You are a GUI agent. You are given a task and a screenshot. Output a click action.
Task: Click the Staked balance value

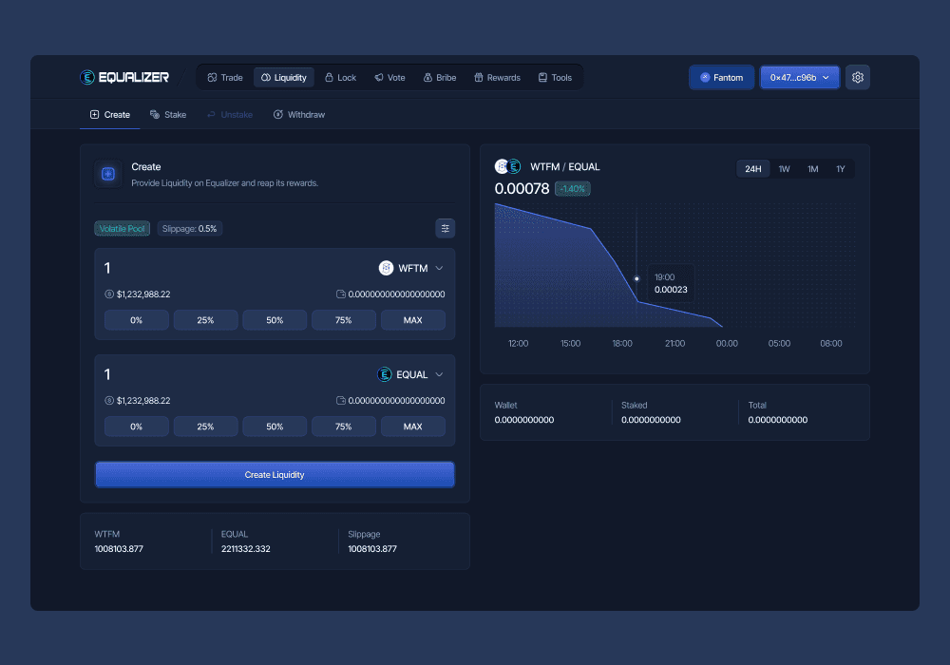(651, 420)
